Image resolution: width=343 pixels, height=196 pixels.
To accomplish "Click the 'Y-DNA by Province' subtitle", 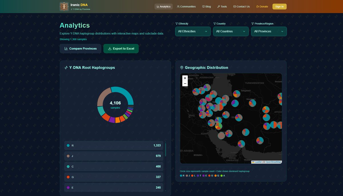I will [x=81, y=9].
